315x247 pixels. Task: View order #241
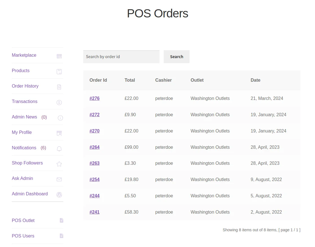pyautogui.click(x=94, y=212)
